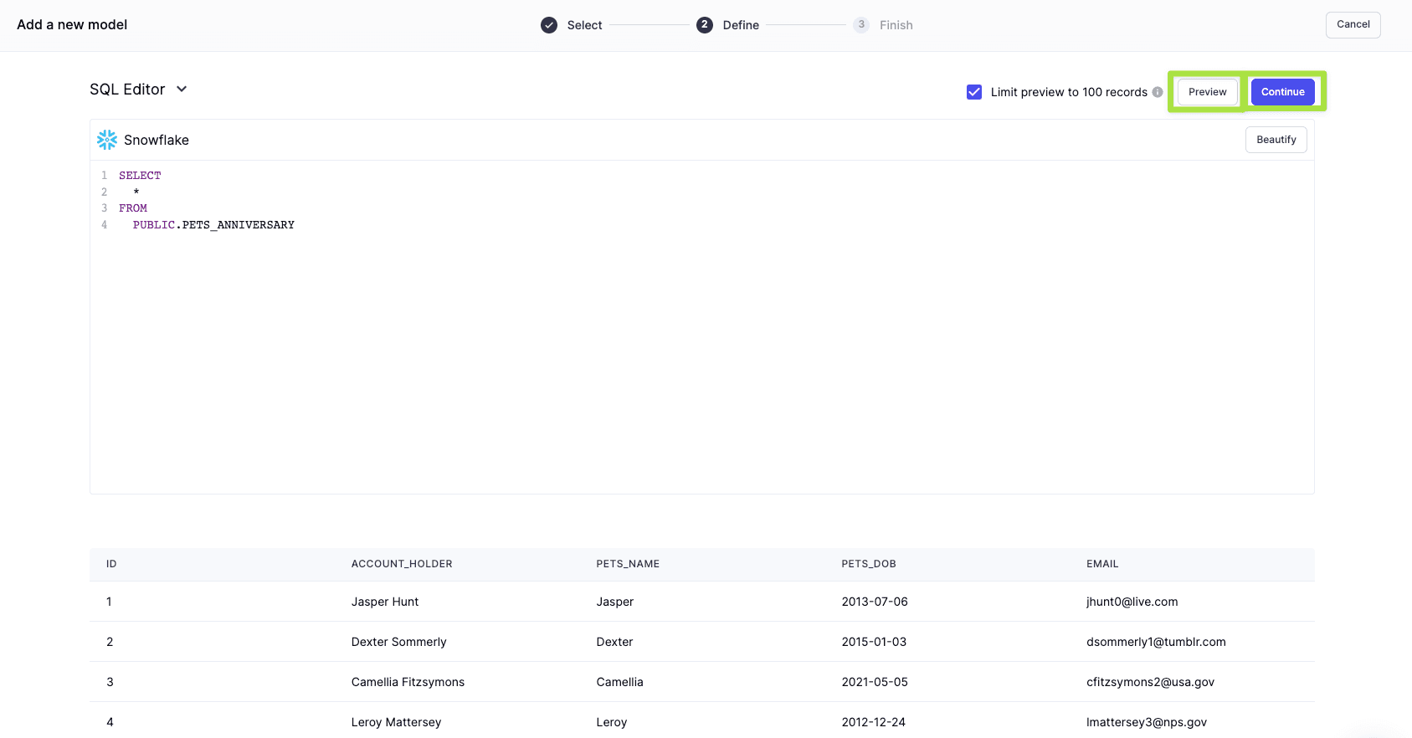Click the ACCOUNT_HOLDER column header

[402, 564]
